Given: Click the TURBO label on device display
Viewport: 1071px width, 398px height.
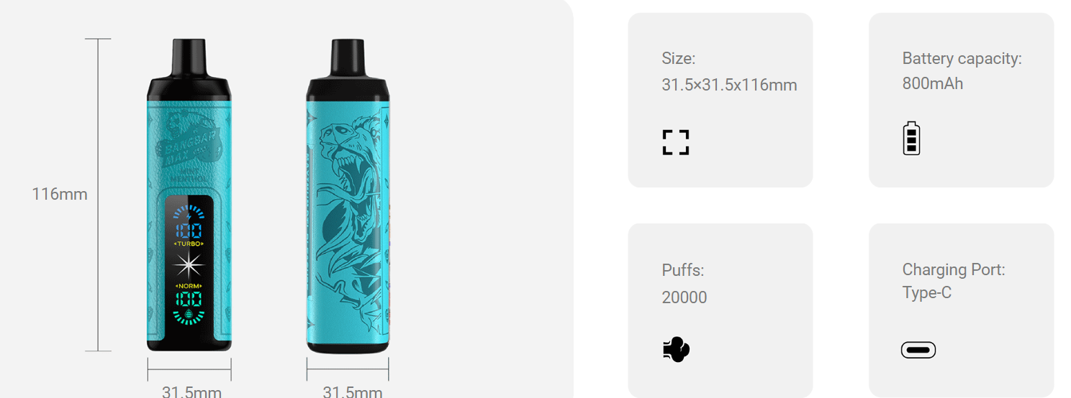Looking at the screenshot, I should point(189,244).
